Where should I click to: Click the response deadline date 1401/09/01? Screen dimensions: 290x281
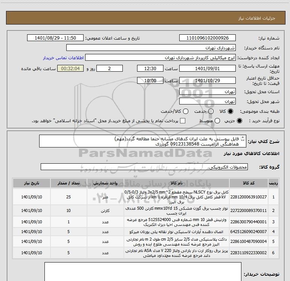[207, 69]
